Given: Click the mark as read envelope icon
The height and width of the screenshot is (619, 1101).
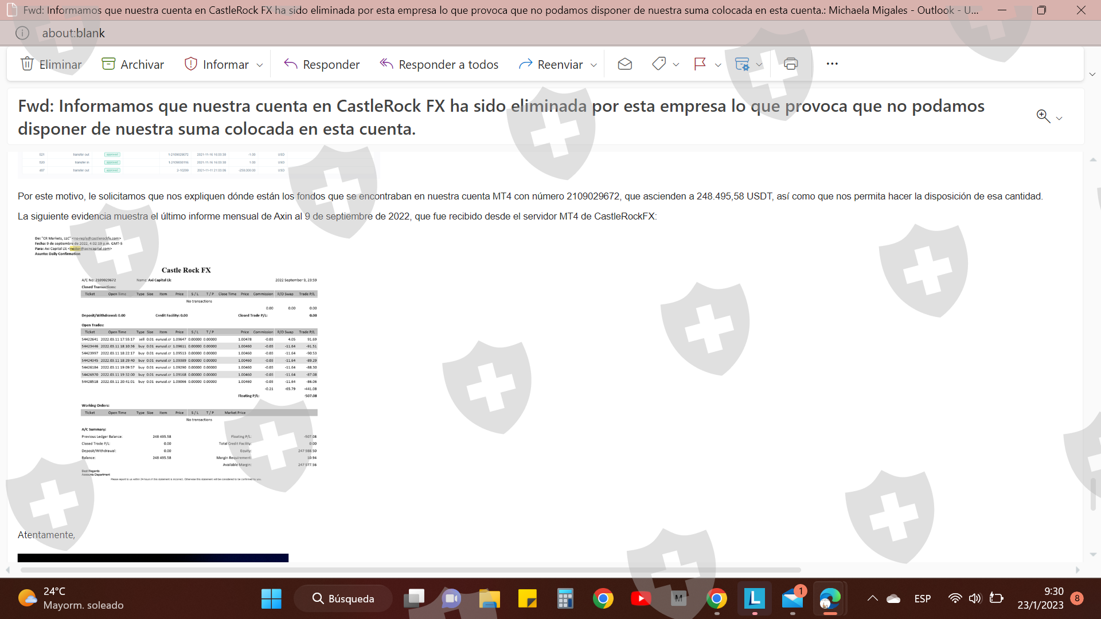Looking at the screenshot, I should (624, 64).
